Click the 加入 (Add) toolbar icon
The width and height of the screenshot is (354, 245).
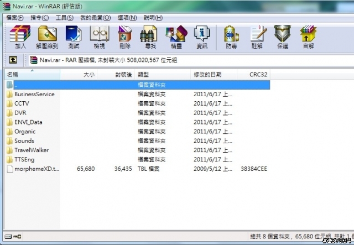click(20, 37)
